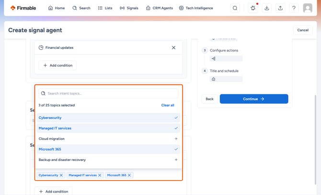This screenshot has height=195, width=321.
Task: Deselect the Managed IT services topic row
Action: pos(108,128)
